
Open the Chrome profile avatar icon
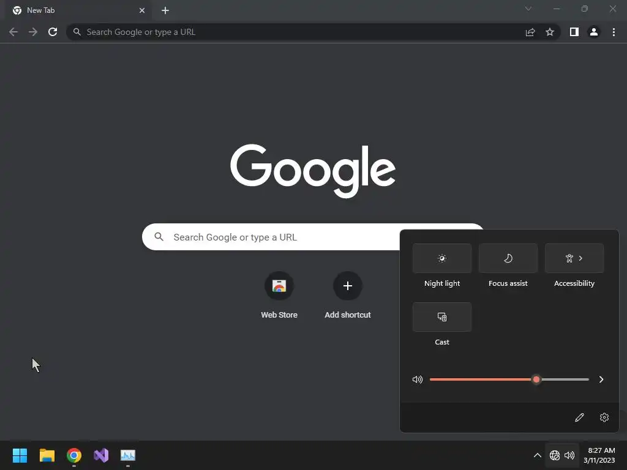(594, 32)
